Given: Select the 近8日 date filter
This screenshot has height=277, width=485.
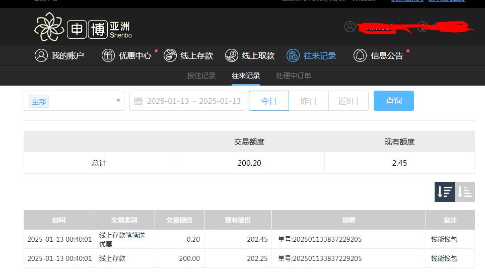Looking at the screenshot, I should 349,101.
